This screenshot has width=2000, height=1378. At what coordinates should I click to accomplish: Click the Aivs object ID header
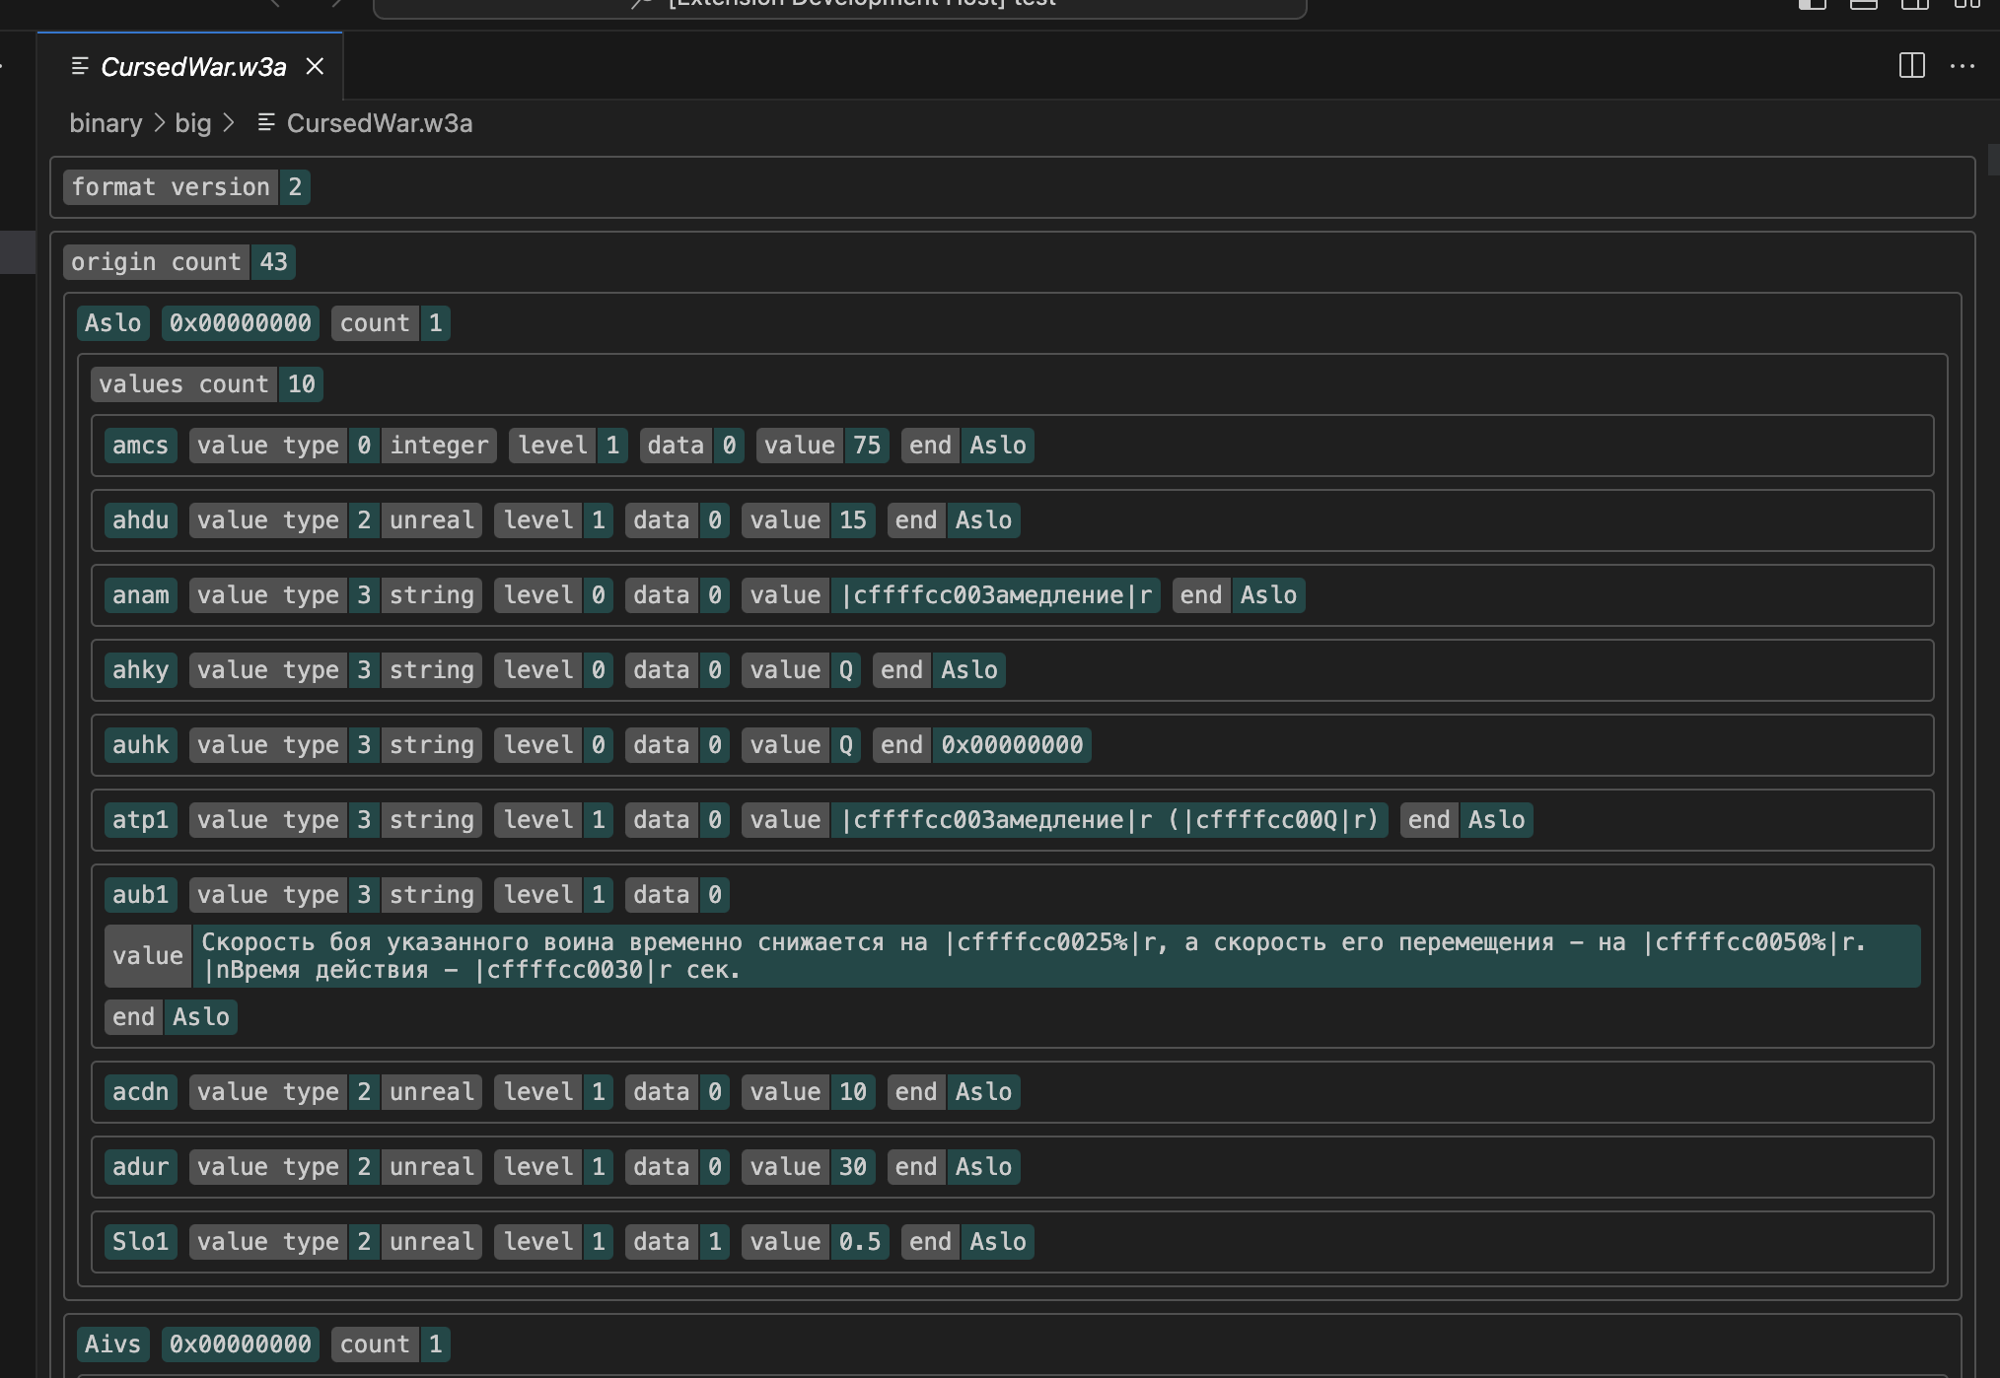tap(113, 1344)
